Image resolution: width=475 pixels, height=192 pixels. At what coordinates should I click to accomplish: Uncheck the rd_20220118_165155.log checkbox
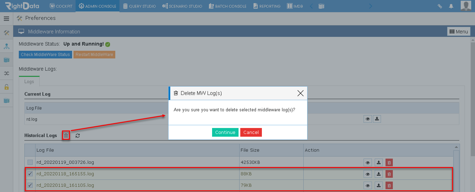pyautogui.click(x=30, y=174)
